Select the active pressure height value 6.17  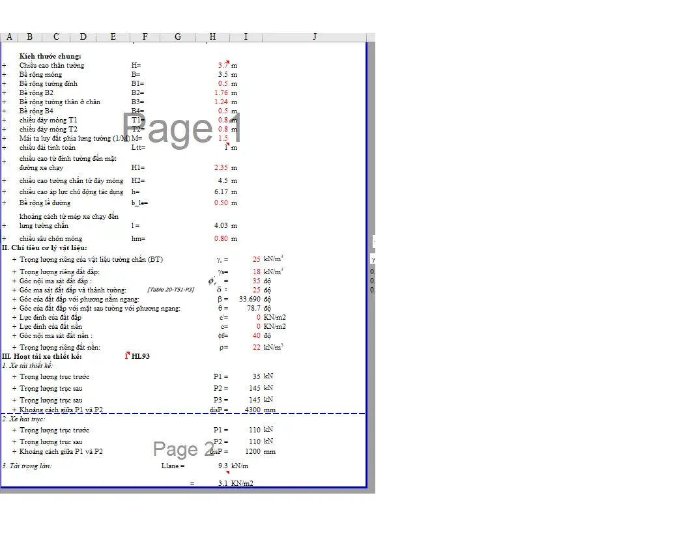click(221, 192)
